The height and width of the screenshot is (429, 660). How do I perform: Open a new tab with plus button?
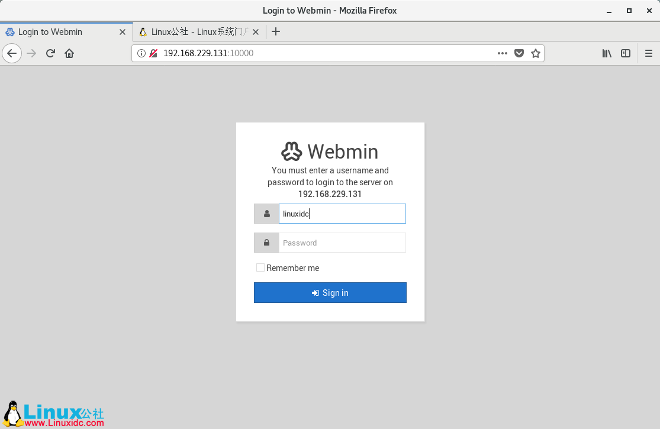tap(276, 31)
